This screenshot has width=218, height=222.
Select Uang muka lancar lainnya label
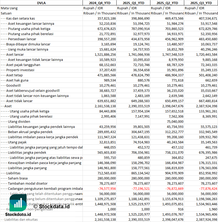click(28, 50)
